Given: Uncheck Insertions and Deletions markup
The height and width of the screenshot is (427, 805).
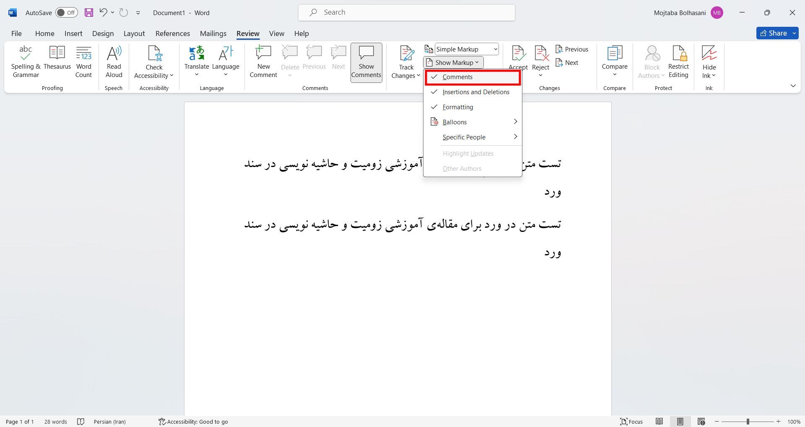Looking at the screenshot, I should (474, 92).
